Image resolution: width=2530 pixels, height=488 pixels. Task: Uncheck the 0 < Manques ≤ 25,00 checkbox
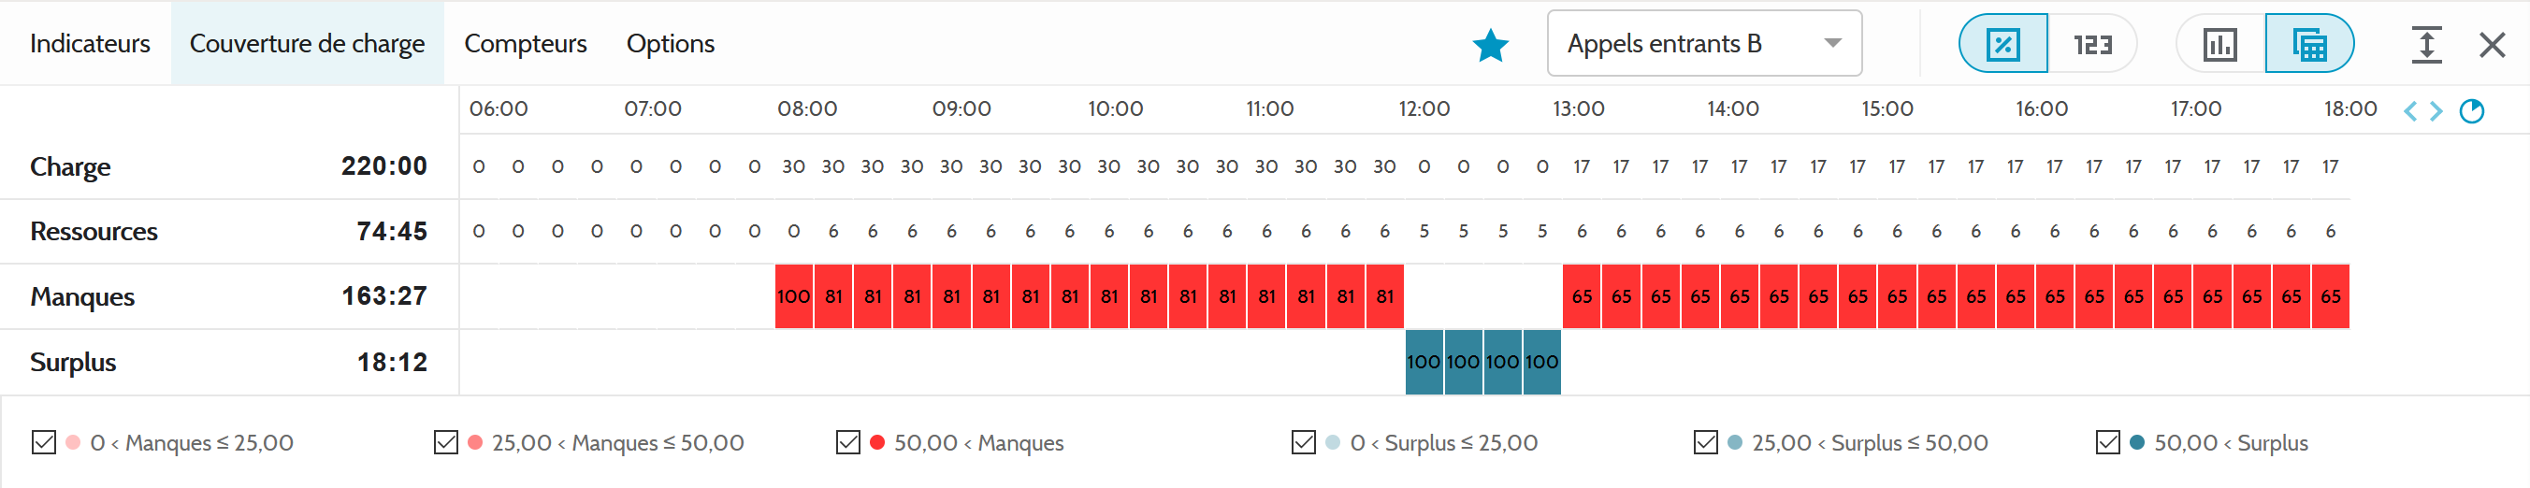43,443
